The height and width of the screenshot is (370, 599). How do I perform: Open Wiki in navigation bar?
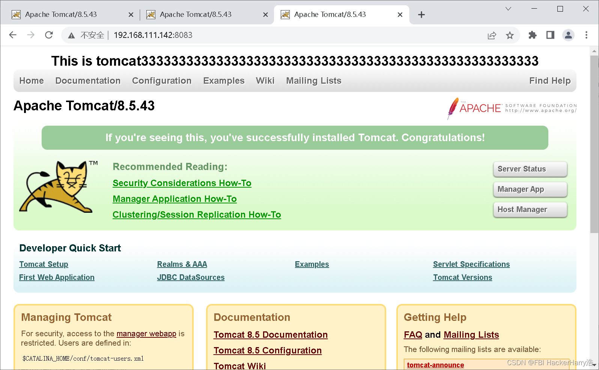click(265, 81)
